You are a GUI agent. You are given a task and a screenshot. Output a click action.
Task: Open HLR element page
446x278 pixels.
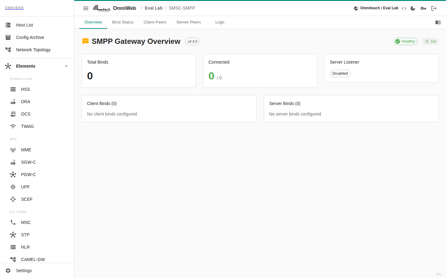tap(37, 247)
